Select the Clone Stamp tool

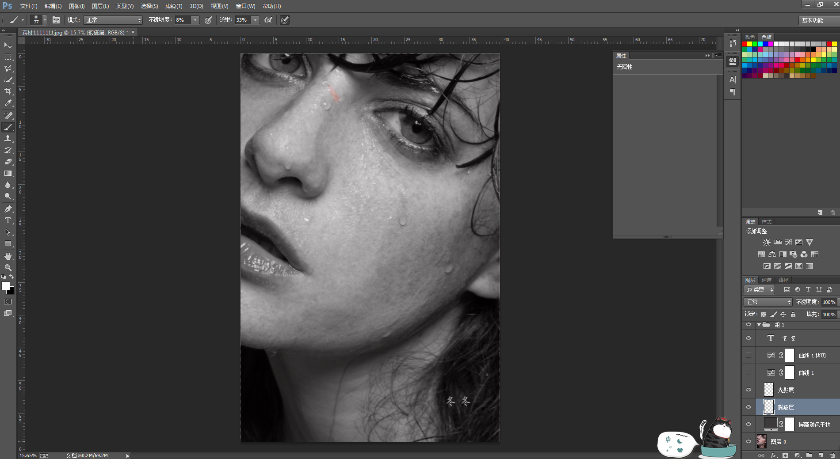tap(8, 139)
